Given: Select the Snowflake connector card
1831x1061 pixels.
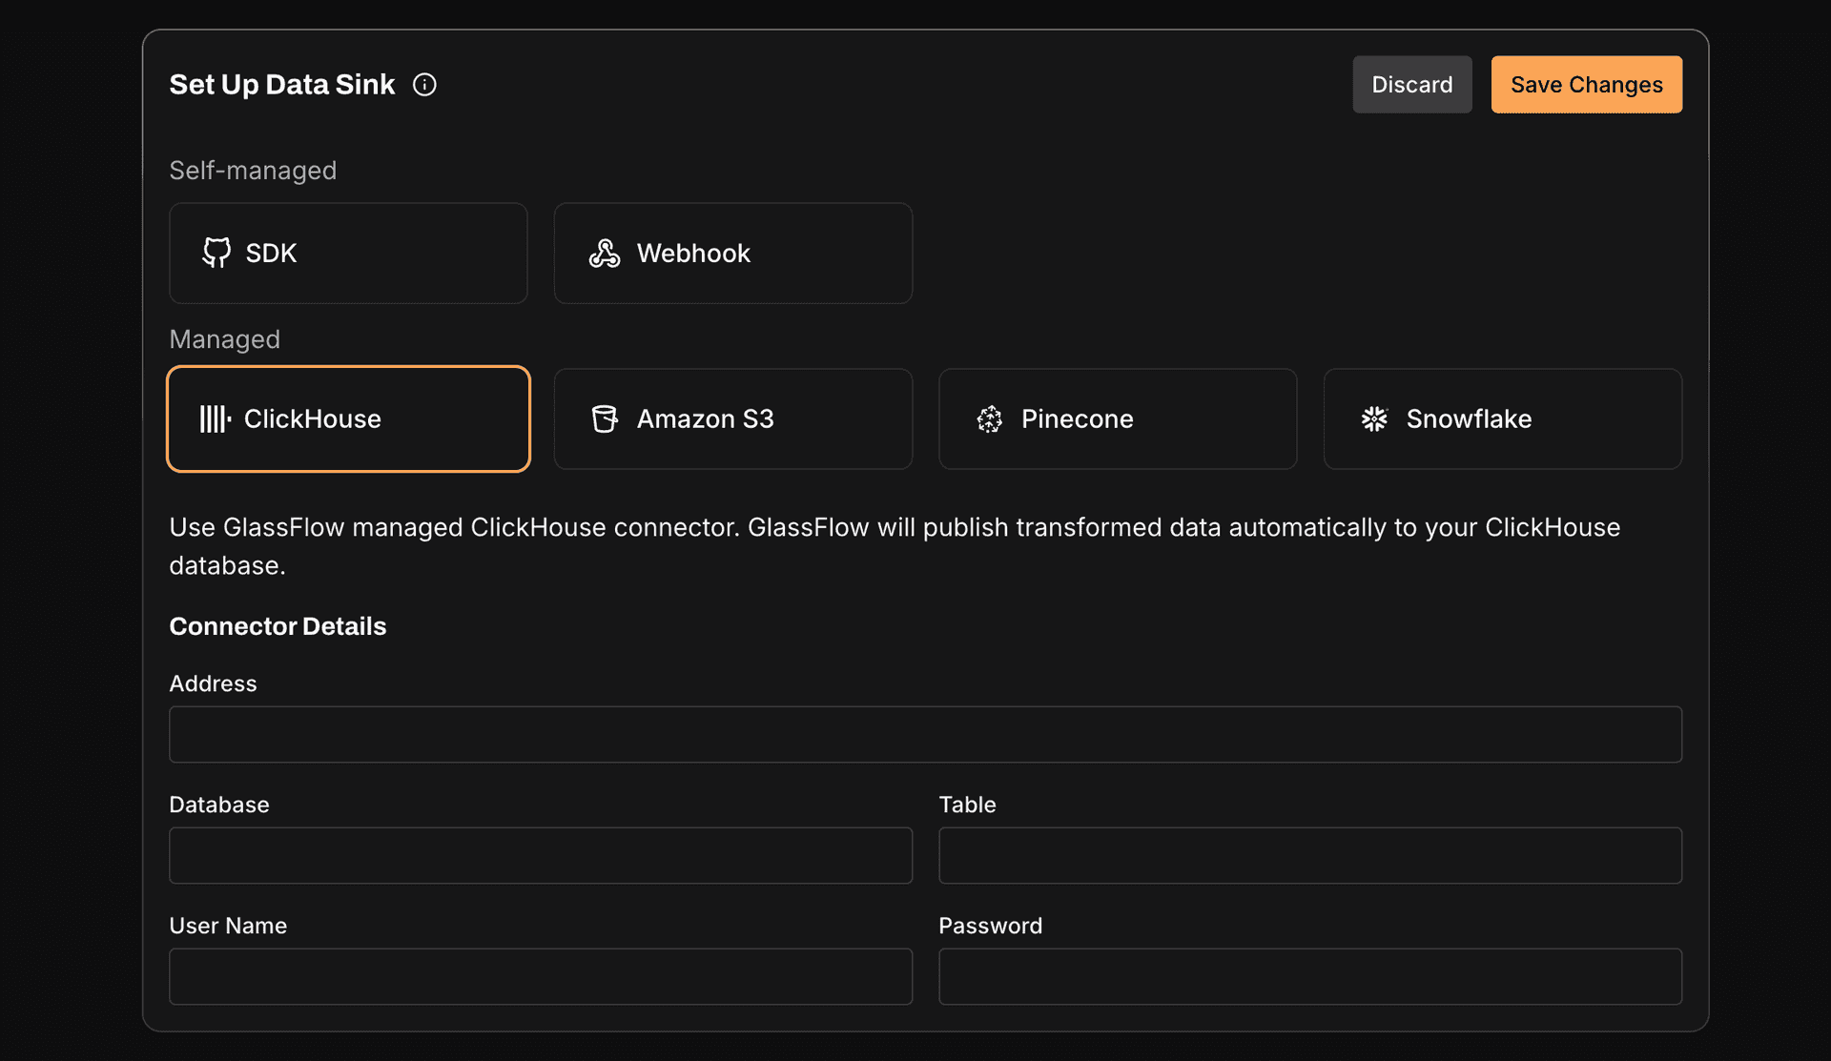Looking at the screenshot, I should click(1502, 418).
